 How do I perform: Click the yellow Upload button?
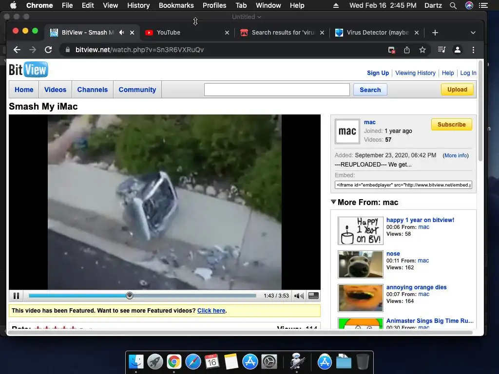tap(457, 90)
